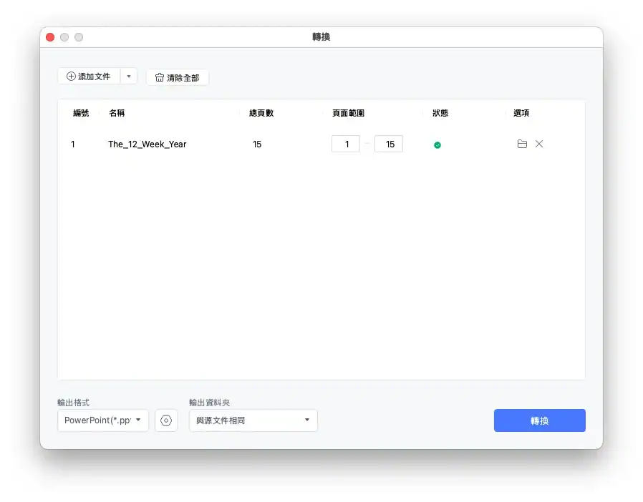Open output format settings gear icon
Image resolution: width=643 pixels, height=502 pixels.
click(166, 420)
